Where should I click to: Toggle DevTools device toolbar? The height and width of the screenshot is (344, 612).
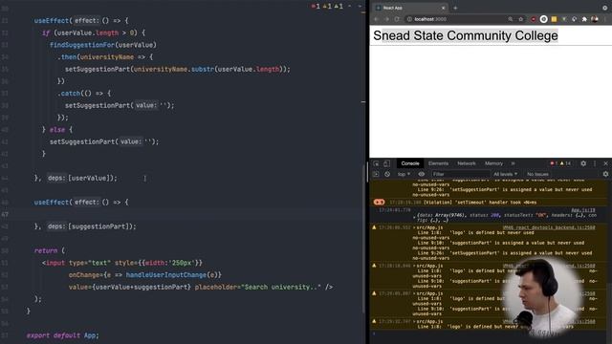click(386, 163)
